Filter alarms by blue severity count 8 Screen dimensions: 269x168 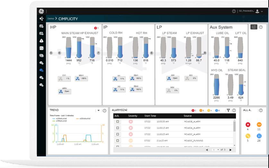217,111
